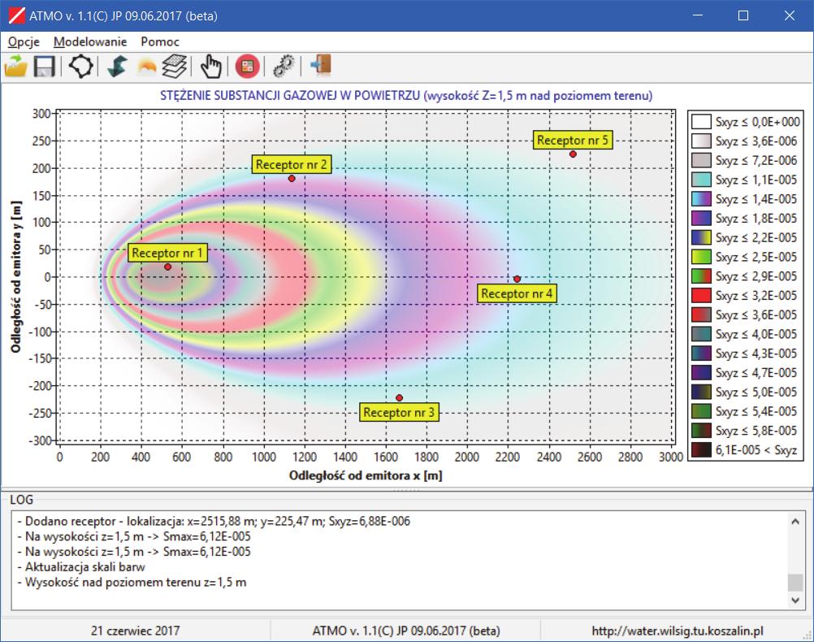Click the y-axis label 'Odległość od emitora y [m]'
This screenshot has height=642, width=814.
click(16, 277)
